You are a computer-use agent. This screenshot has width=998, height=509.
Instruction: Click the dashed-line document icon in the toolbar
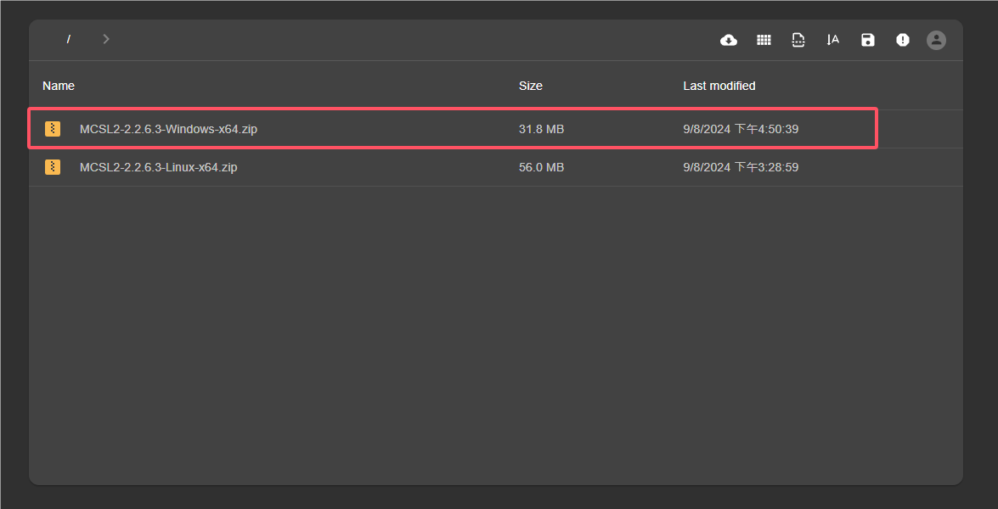coord(798,40)
